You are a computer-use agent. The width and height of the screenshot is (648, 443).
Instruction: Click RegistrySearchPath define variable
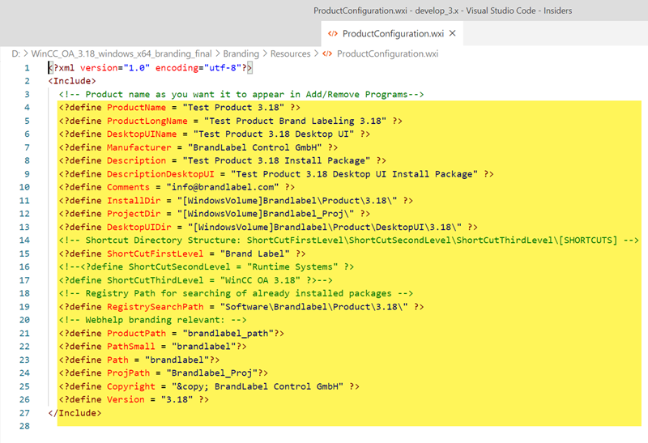(155, 307)
